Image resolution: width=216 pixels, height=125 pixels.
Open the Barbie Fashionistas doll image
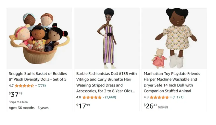click(107, 38)
